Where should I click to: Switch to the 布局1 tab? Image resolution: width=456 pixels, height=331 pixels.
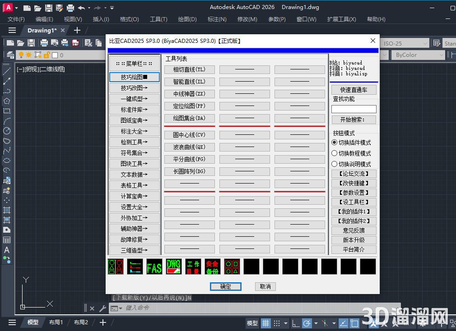tap(56, 322)
